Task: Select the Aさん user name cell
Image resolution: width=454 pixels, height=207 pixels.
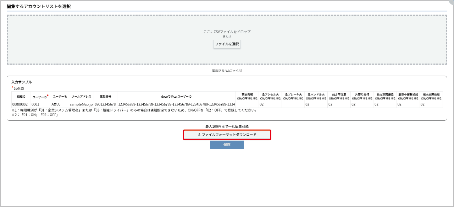Action: [56, 105]
